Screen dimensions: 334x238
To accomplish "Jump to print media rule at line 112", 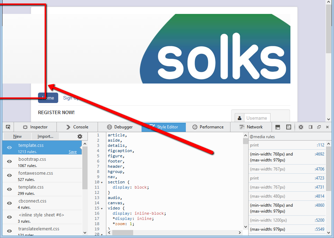I will coord(287,145).
